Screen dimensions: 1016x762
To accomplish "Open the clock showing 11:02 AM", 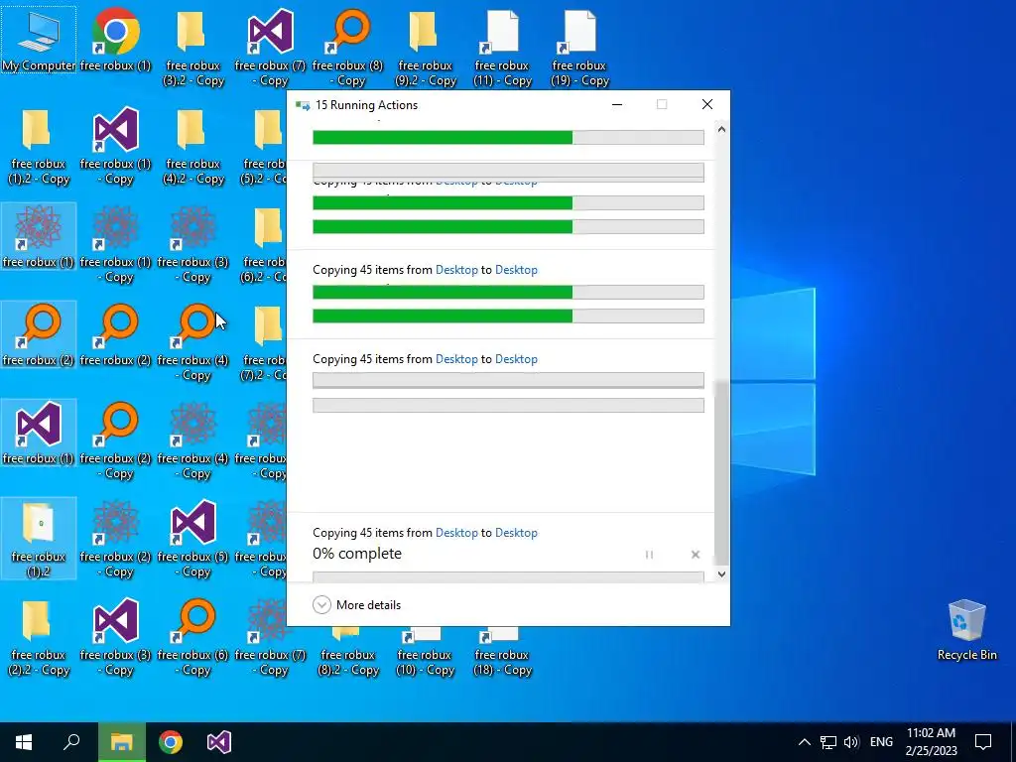I will (931, 742).
